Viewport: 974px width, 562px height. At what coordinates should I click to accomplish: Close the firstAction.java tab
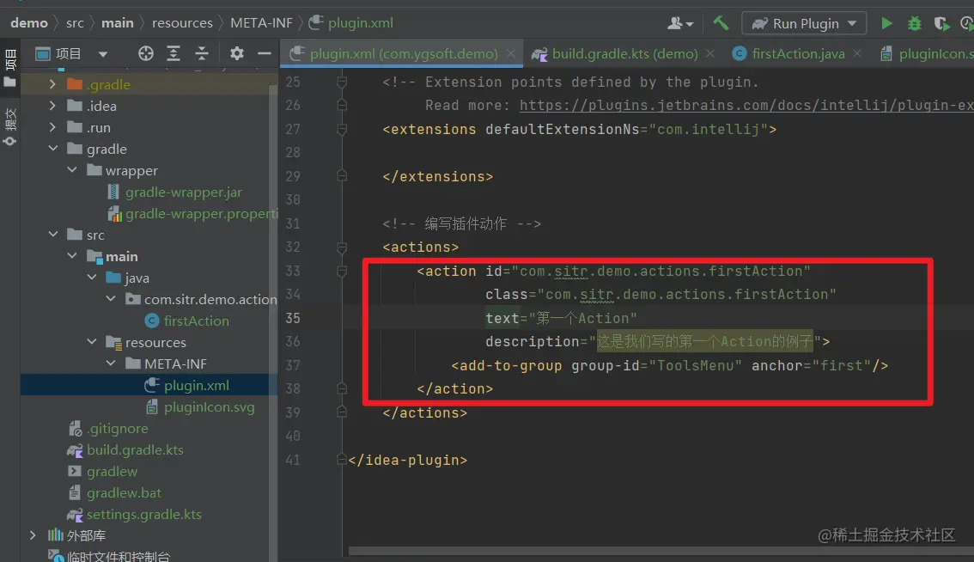coord(857,53)
